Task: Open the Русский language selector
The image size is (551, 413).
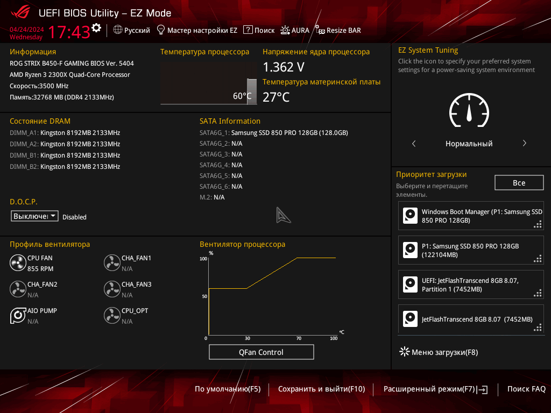Action: pos(132,30)
